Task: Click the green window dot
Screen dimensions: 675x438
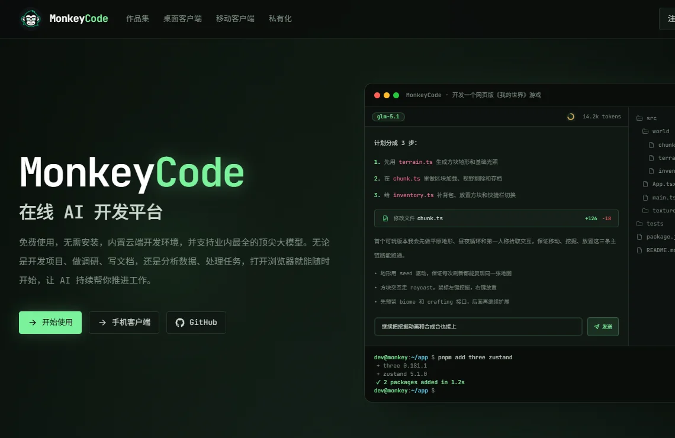Action: coord(396,95)
